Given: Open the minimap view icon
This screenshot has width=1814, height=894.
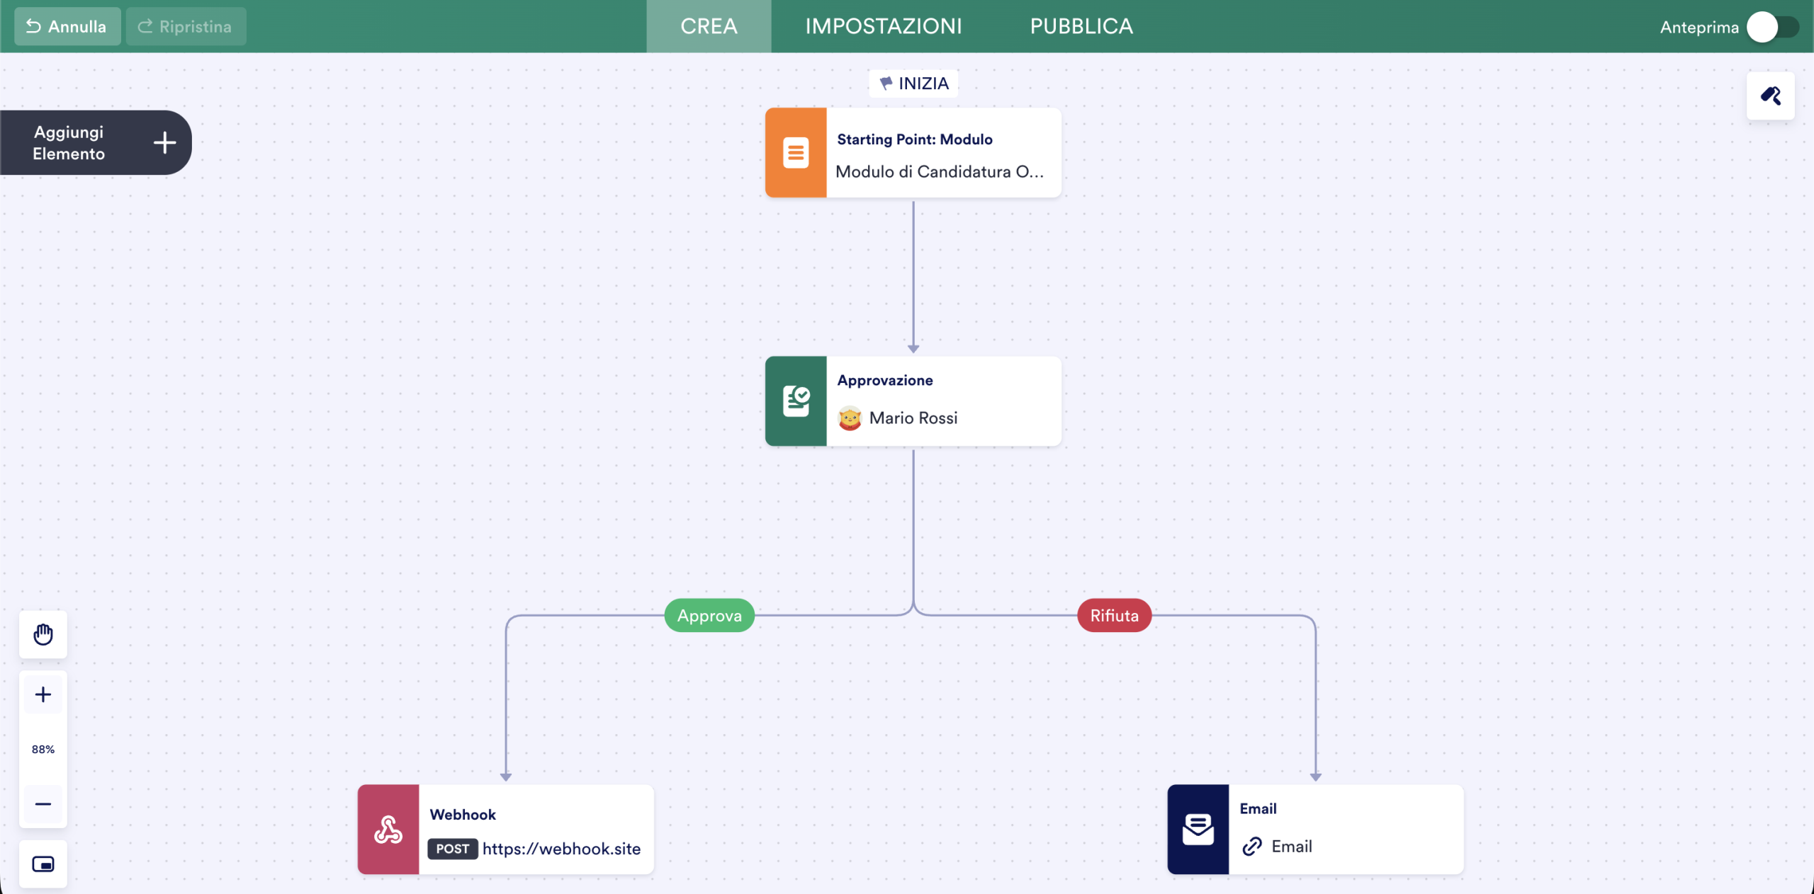Looking at the screenshot, I should (43, 864).
